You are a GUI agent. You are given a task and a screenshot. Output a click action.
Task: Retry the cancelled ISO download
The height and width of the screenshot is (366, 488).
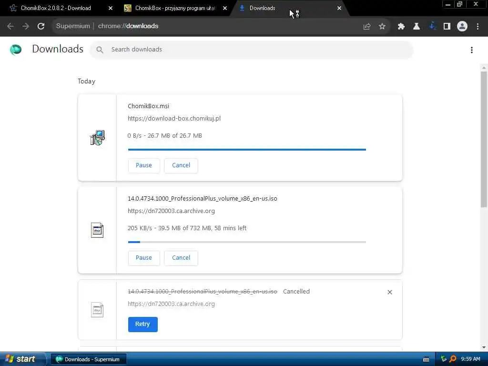pyautogui.click(x=142, y=324)
